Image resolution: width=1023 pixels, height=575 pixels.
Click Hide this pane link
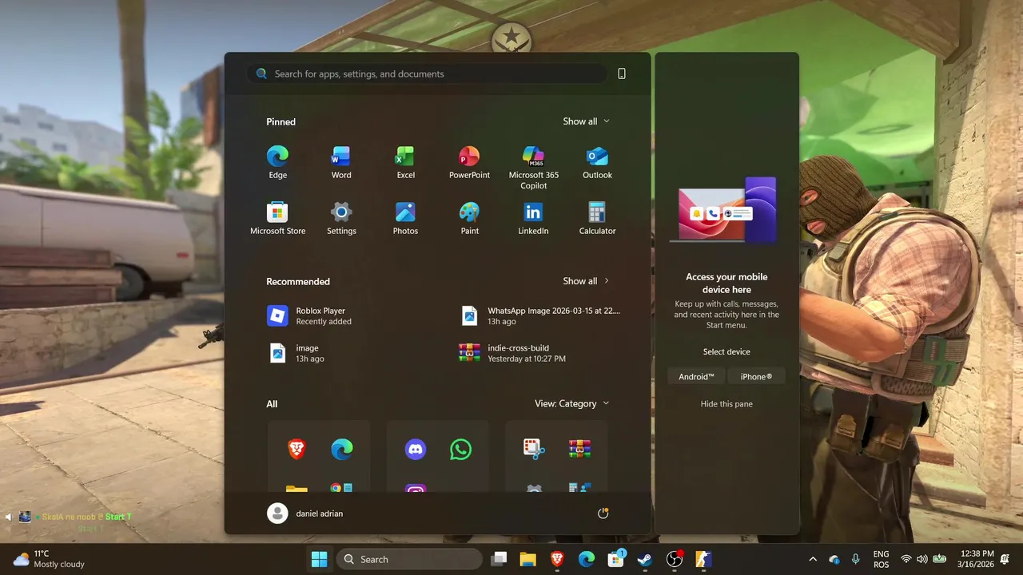[x=726, y=404]
